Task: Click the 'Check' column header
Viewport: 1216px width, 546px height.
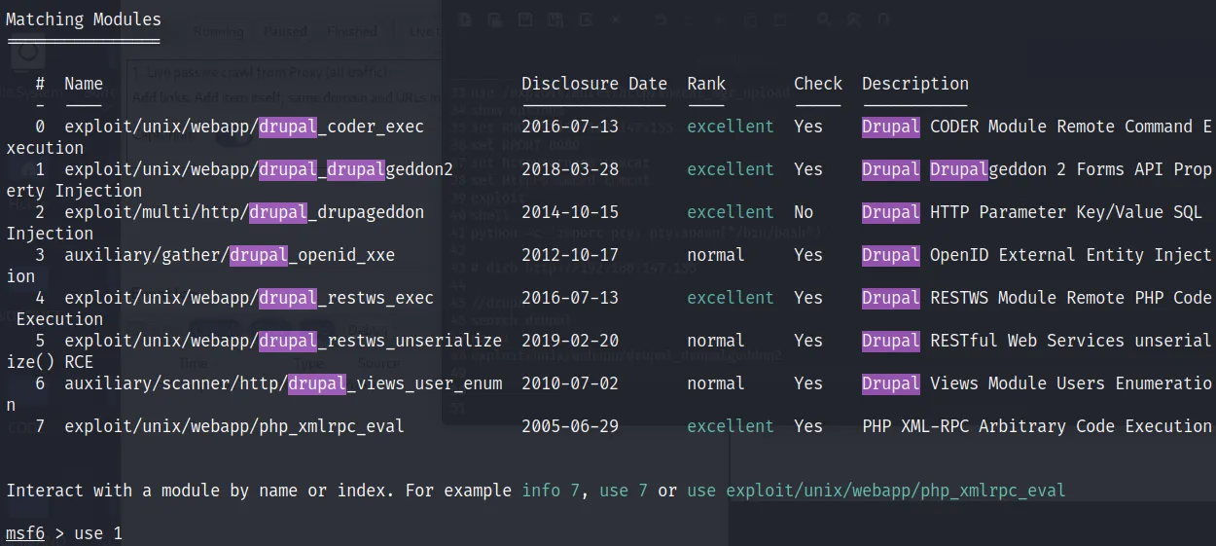Action: coord(818,84)
